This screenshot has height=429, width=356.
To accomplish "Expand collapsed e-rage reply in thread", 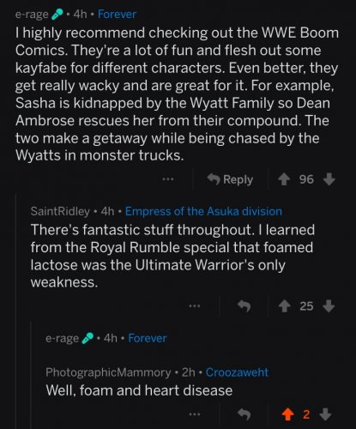I will [106, 338].
